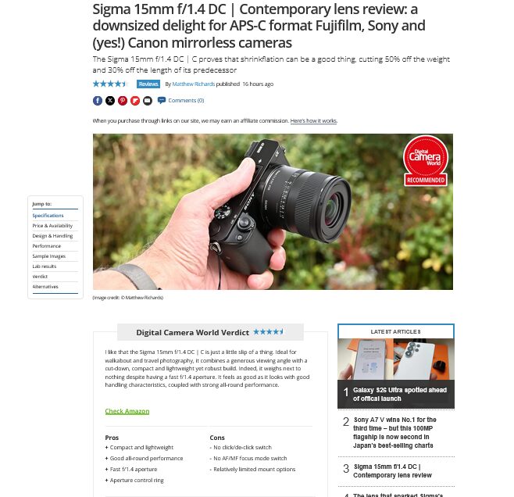Open the comments speech bubble icon
Screen dimensions: 514x497
[x=161, y=100]
